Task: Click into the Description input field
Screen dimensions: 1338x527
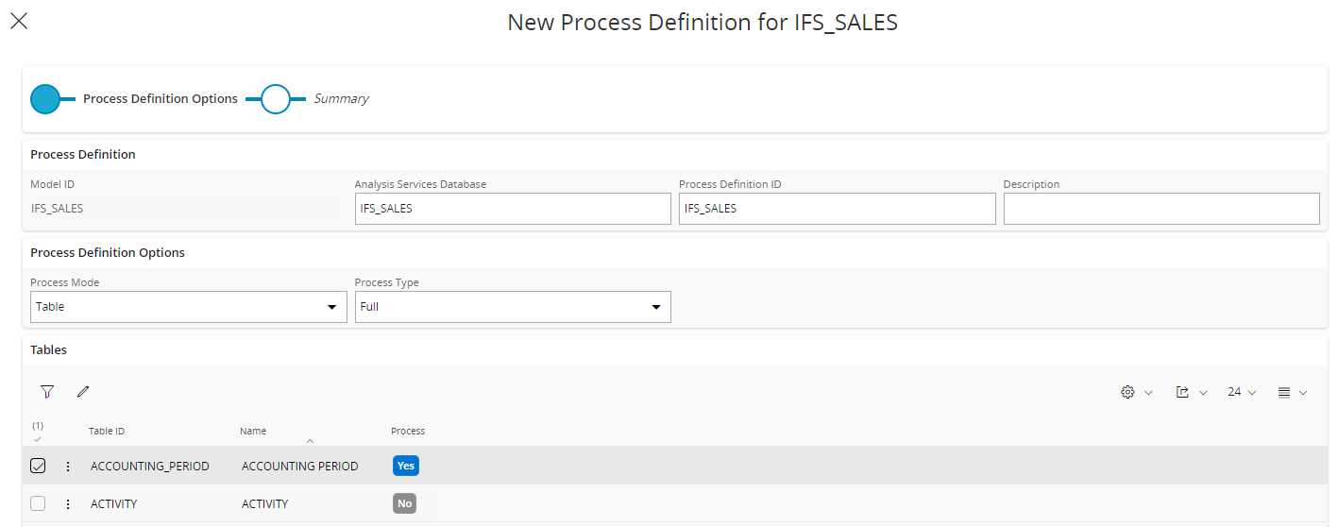Action: (1160, 209)
